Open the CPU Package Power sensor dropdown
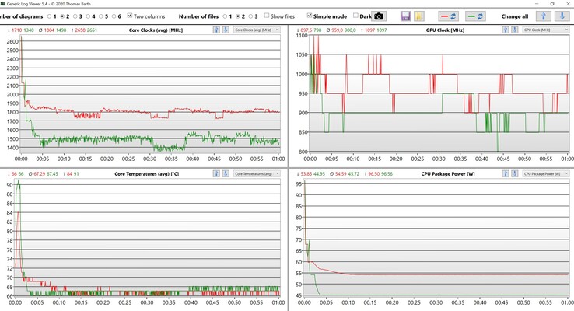The image size is (574, 311). (546, 174)
